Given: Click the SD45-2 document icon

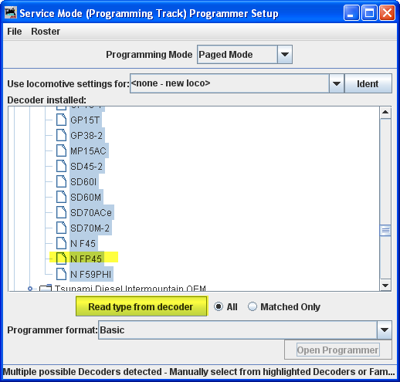Looking at the screenshot, I should coord(61,167).
